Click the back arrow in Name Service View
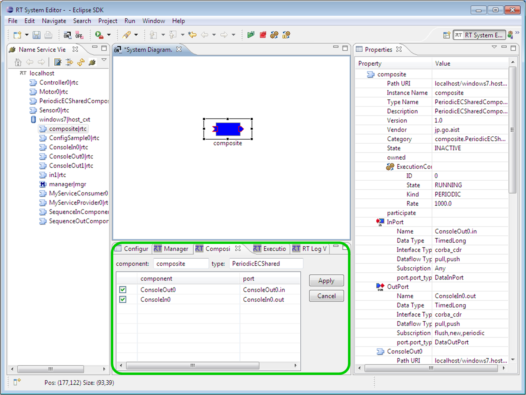Image resolution: width=526 pixels, height=395 pixels. click(x=30, y=62)
